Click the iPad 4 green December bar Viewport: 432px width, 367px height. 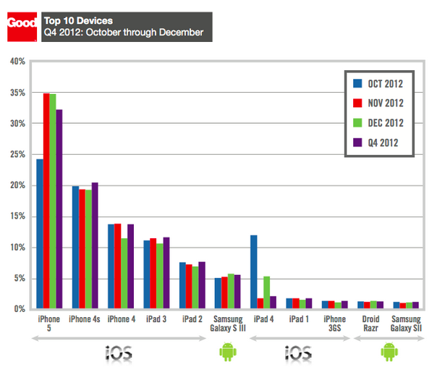click(x=267, y=292)
